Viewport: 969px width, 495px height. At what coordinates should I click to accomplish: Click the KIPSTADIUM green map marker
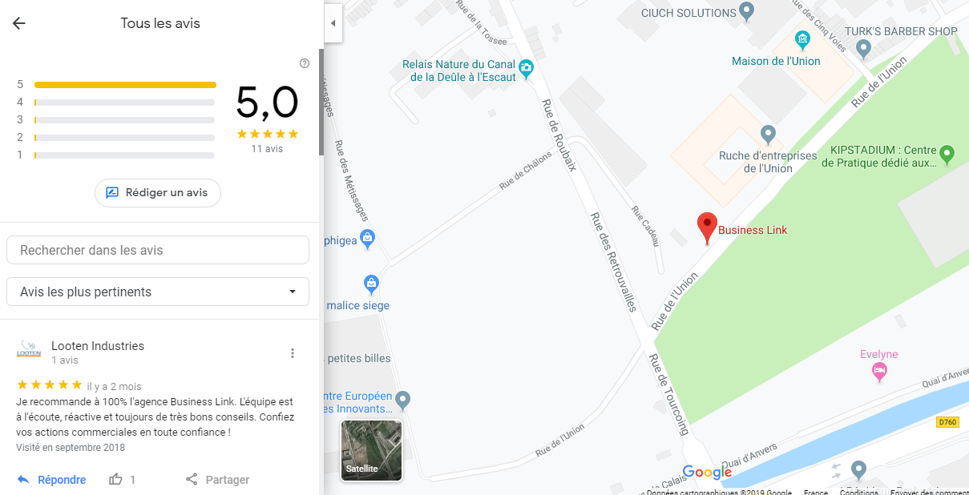pos(947,153)
